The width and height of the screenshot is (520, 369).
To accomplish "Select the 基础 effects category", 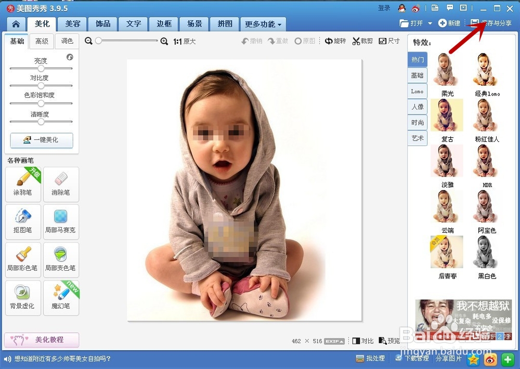I will [x=417, y=75].
